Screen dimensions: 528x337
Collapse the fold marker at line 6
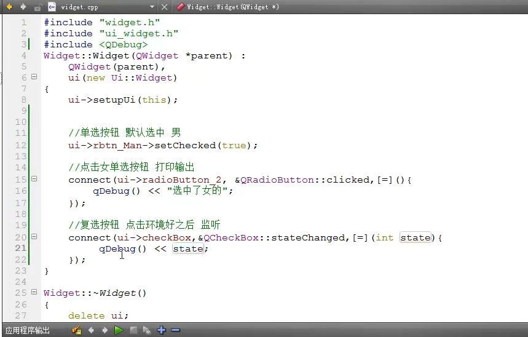coord(34,77)
